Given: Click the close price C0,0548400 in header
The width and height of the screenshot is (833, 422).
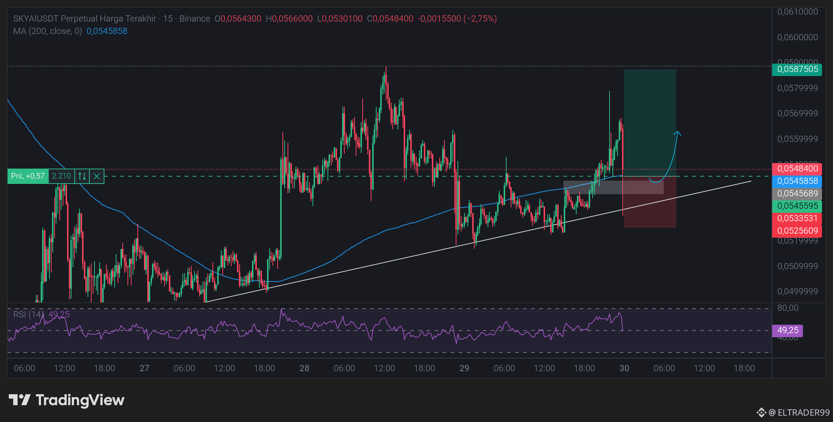Looking at the screenshot, I should 390,19.
